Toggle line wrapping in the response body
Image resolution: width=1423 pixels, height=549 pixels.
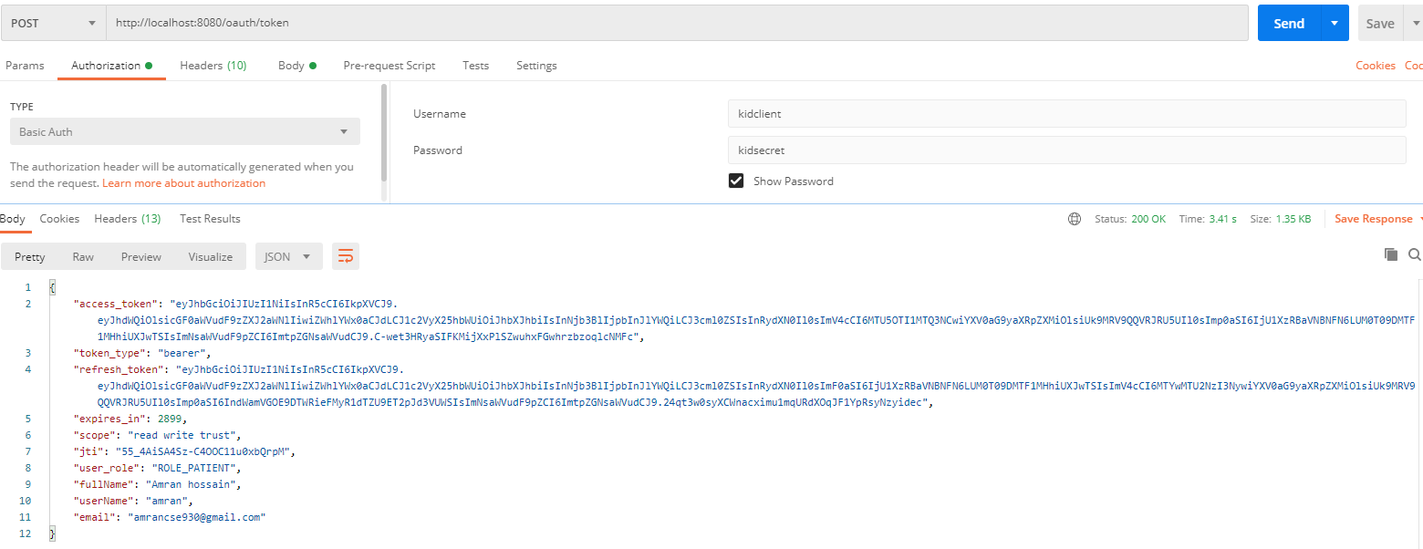click(346, 257)
